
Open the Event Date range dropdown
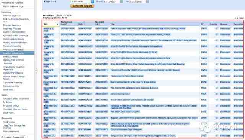[x=82, y=2]
